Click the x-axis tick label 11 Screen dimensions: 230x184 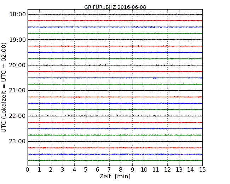(x=156, y=169)
